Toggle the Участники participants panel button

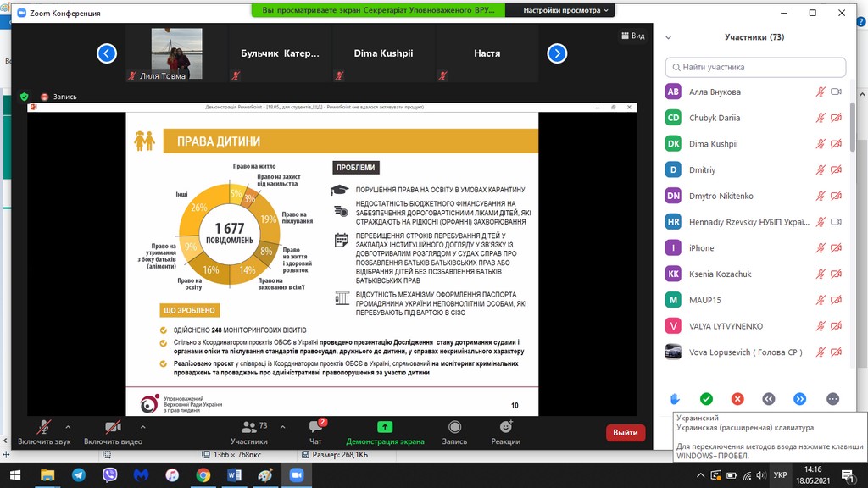pyautogui.click(x=248, y=432)
